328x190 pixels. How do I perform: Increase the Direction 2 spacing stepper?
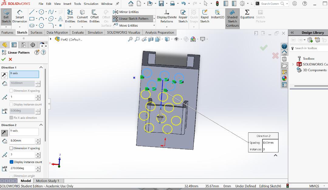pyautogui.click(x=38, y=139)
